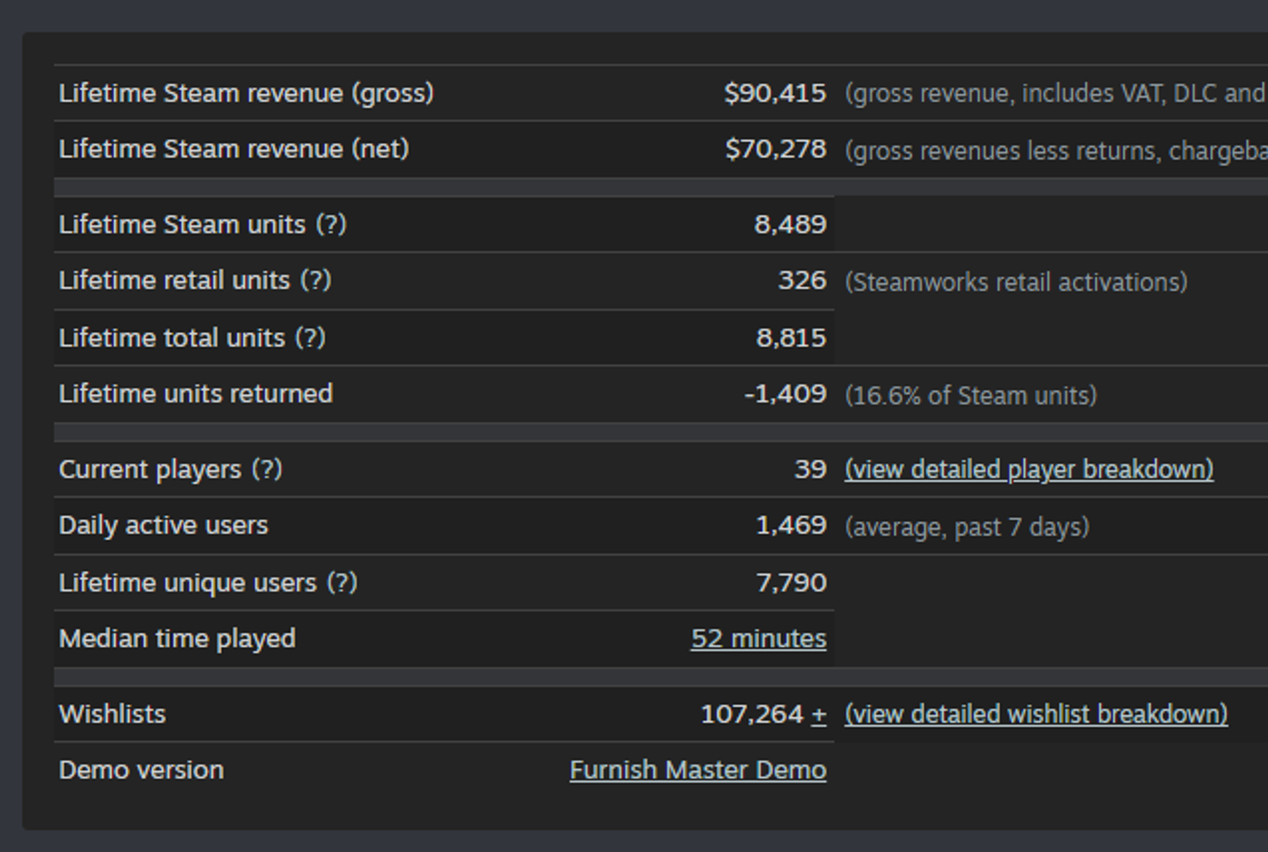The height and width of the screenshot is (852, 1268).
Task: Click the Steamworks retail activations note
Action: point(1016,282)
